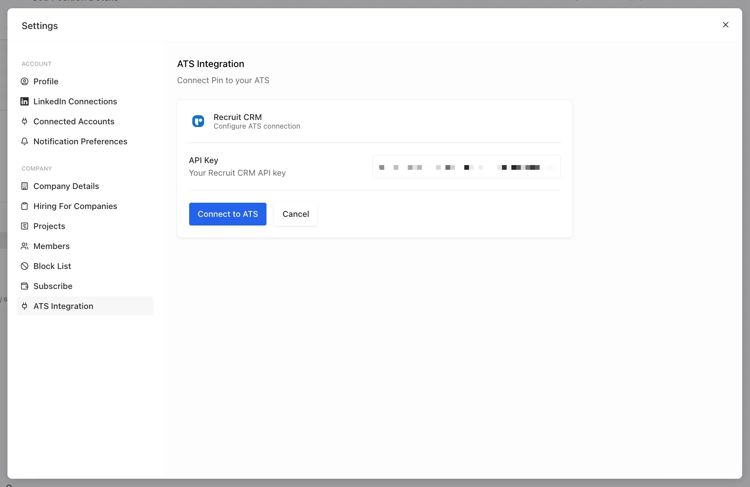Click the plug icon beside Connected Accounts

[24, 121]
